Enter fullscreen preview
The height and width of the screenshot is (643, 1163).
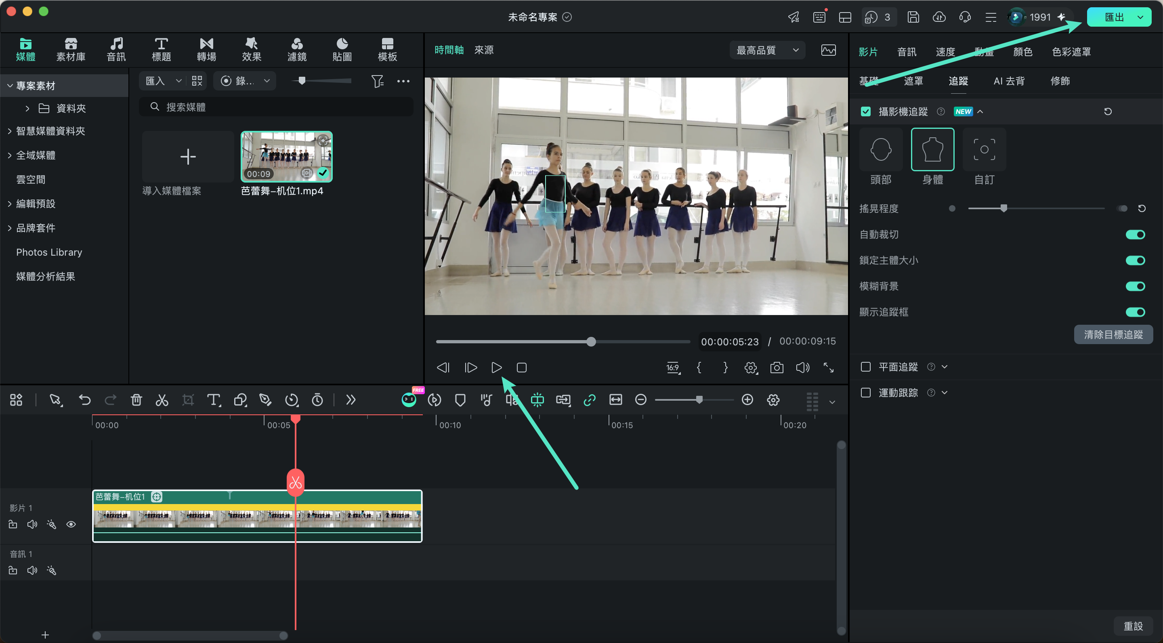tap(829, 368)
